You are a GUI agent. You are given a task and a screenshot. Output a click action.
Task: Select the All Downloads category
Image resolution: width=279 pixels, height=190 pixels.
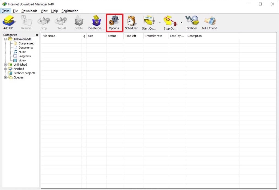tap(22, 39)
